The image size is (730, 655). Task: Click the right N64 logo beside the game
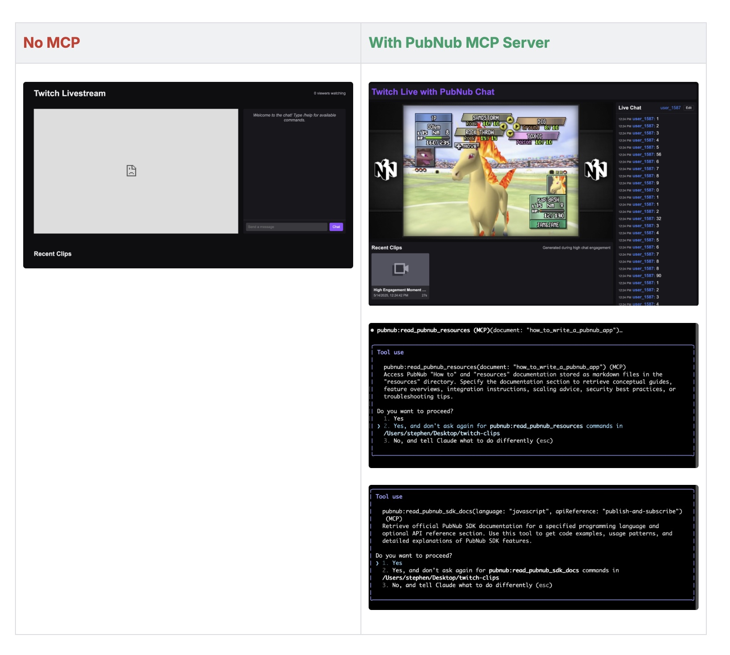pyautogui.click(x=595, y=170)
